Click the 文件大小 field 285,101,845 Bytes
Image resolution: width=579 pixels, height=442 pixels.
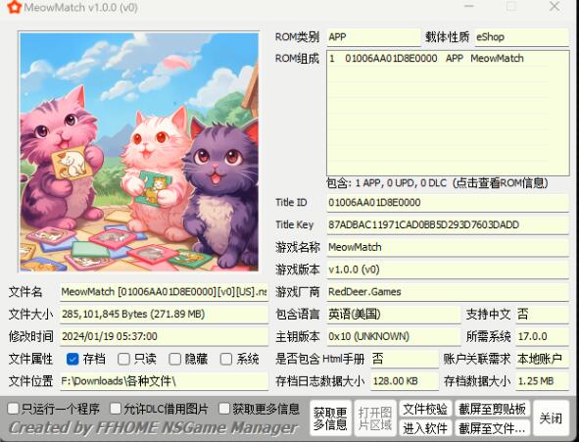point(164,315)
